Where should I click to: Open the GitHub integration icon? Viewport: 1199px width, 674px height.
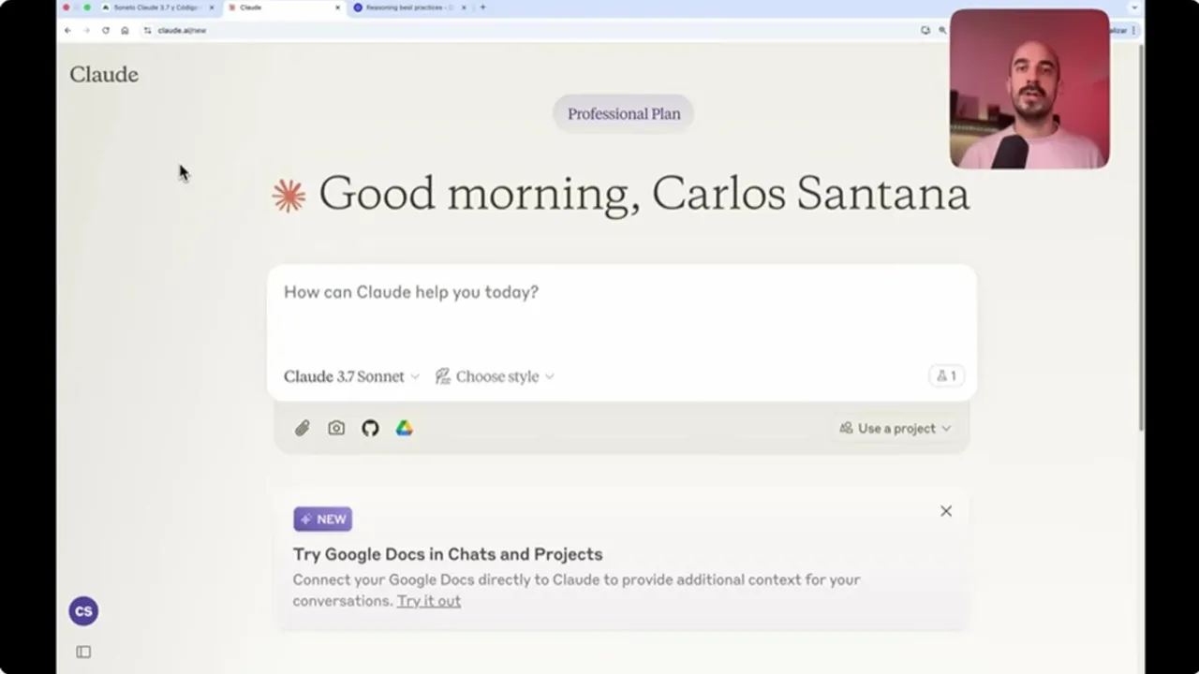point(370,428)
